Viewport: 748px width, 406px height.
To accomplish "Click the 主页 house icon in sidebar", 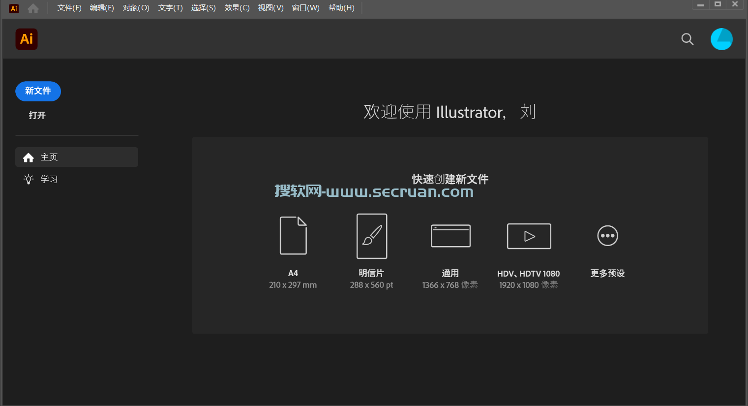I will (x=29, y=157).
